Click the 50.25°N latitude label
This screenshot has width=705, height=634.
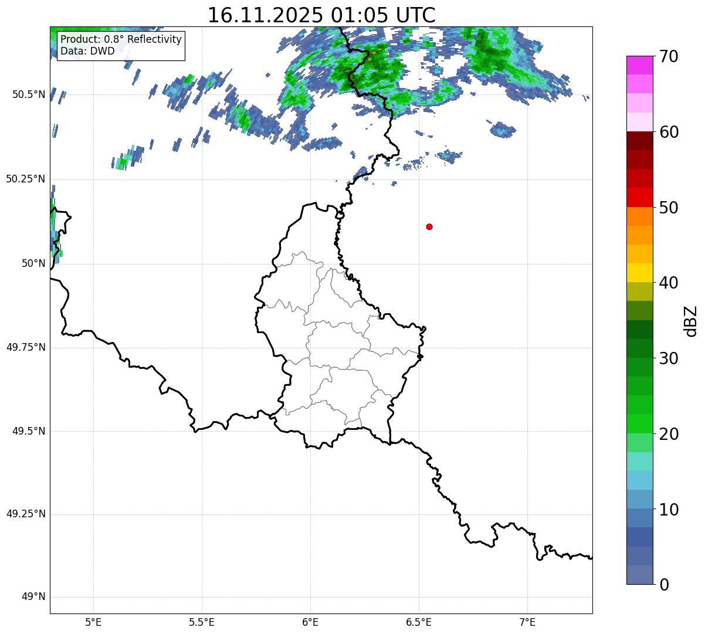[x=26, y=179]
